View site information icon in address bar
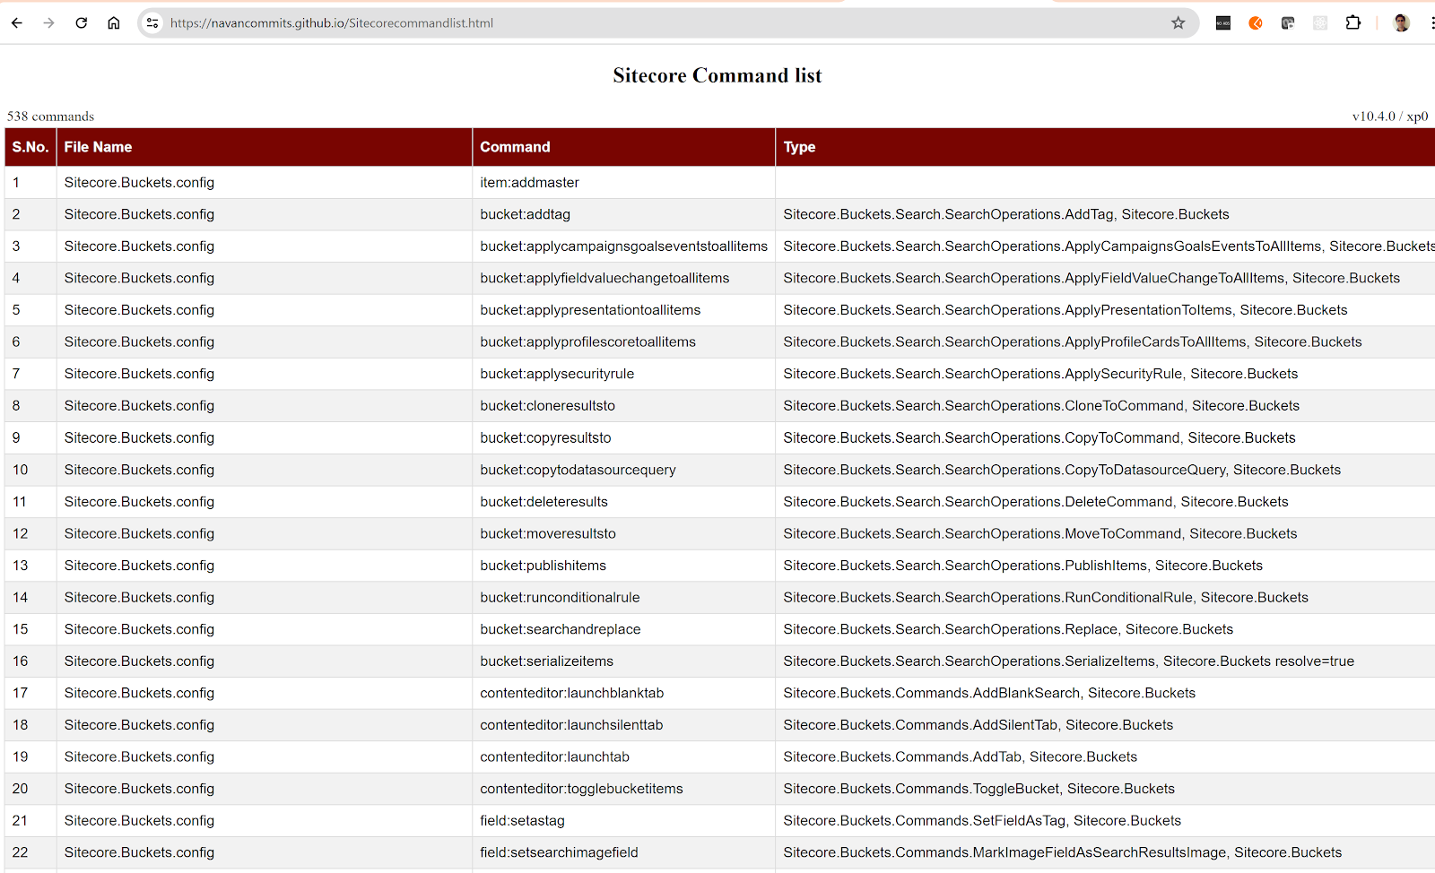This screenshot has height=873, width=1435. pos(152,23)
